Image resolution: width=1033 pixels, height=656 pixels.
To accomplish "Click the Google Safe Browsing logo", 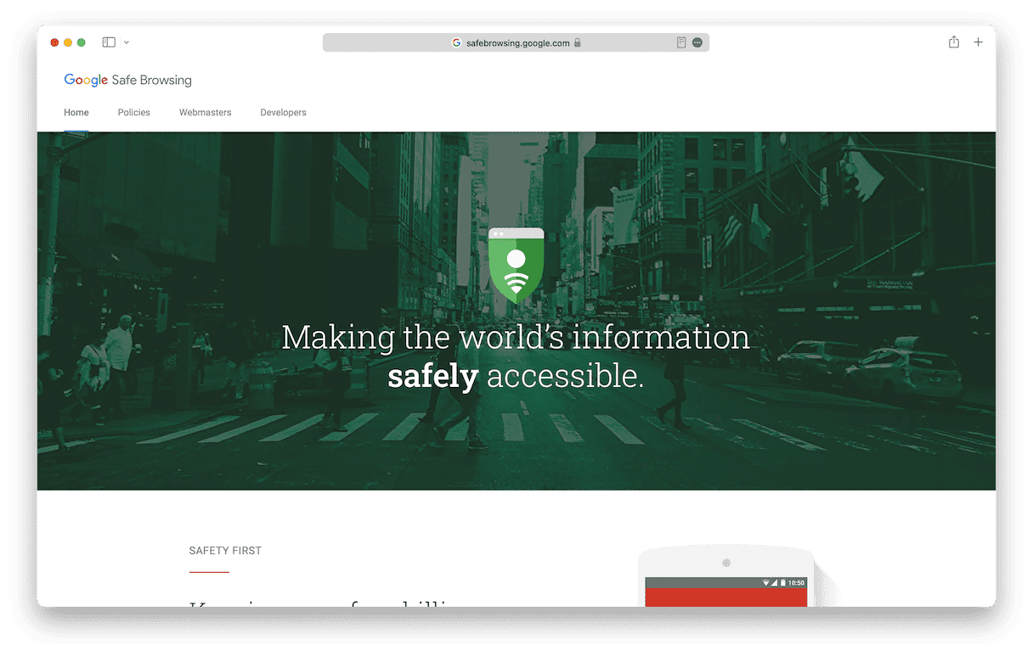I will pyautogui.click(x=128, y=81).
